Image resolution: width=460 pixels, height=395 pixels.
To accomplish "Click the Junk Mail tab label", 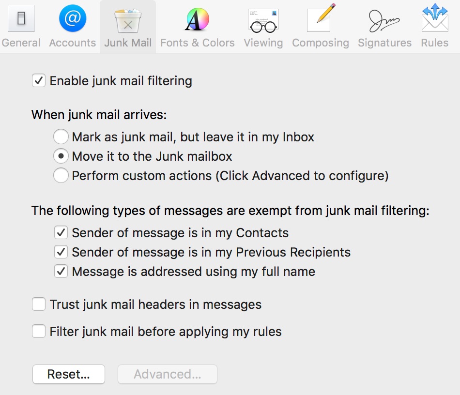I will coord(128,43).
